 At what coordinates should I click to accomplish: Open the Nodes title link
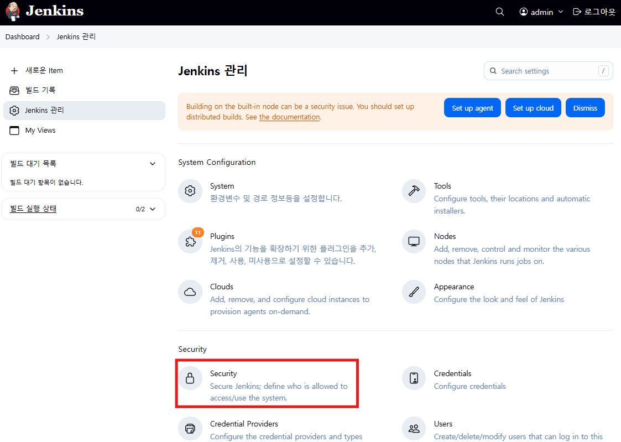click(445, 236)
